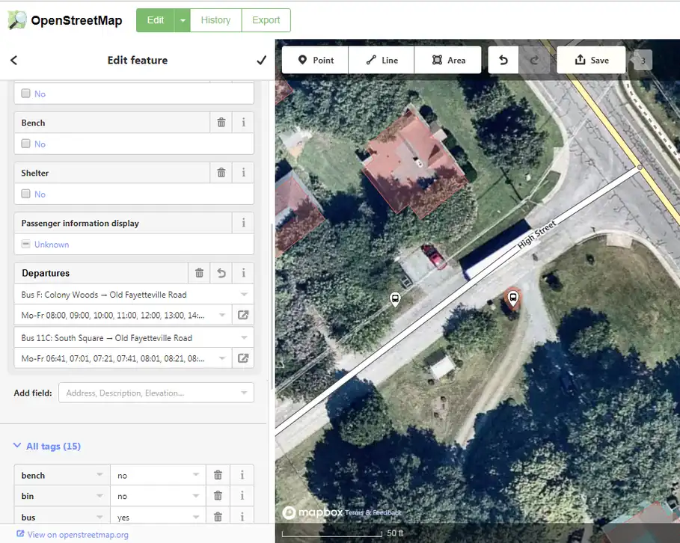The width and height of the screenshot is (680, 543).
Task: Open info for the Shelter field
Action: (x=243, y=173)
